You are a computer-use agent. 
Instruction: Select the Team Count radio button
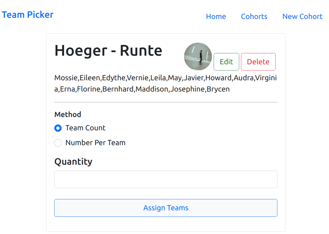coord(58,128)
